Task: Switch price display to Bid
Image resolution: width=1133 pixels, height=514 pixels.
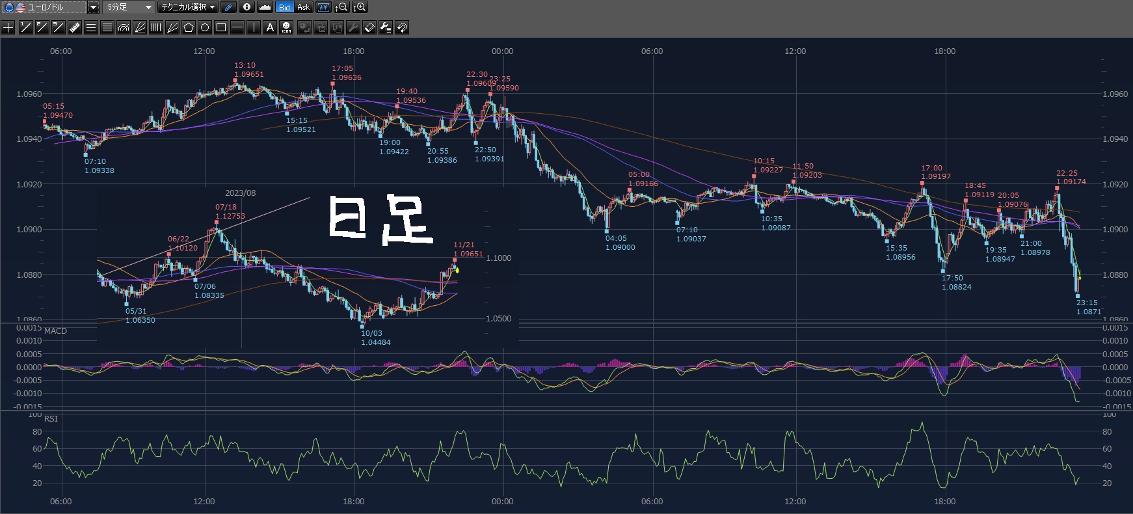Action: click(x=284, y=7)
